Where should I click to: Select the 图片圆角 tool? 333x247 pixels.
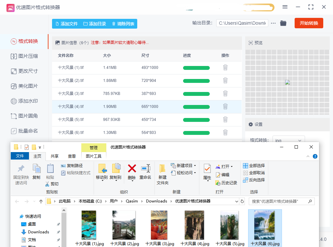click(25, 116)
